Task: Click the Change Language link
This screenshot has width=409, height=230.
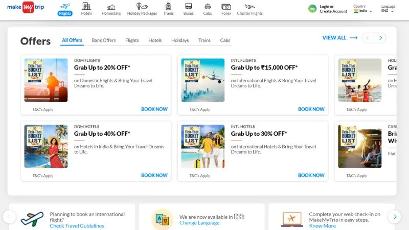Action: [199, 223]
